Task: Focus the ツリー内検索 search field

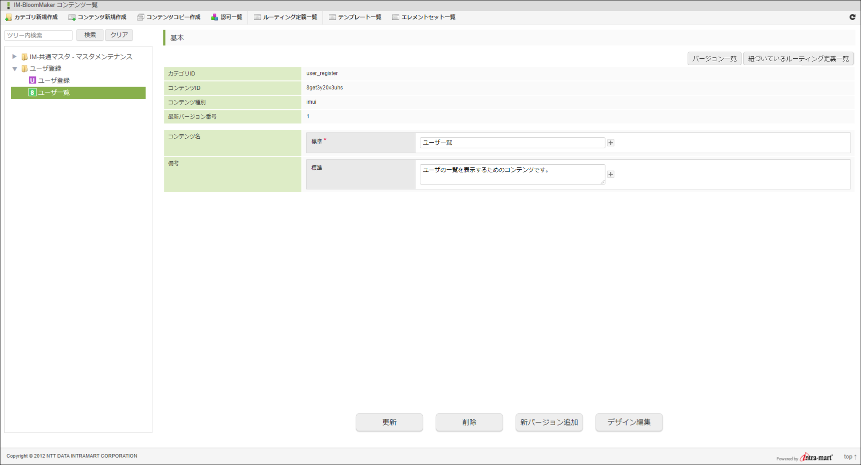Action: tap(39, 35)
